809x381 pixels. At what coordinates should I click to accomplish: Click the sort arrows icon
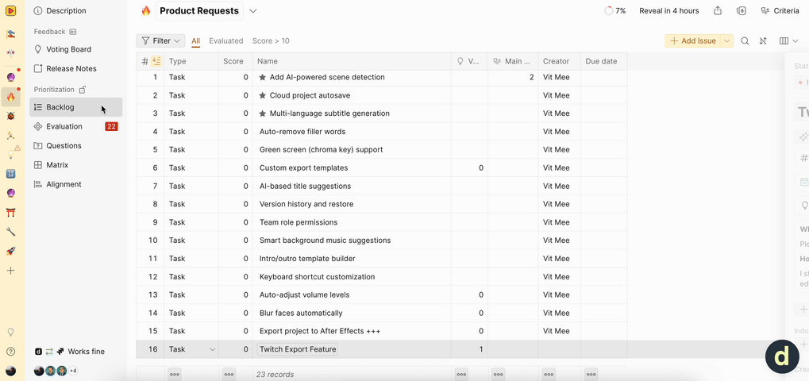coord(763,41)
